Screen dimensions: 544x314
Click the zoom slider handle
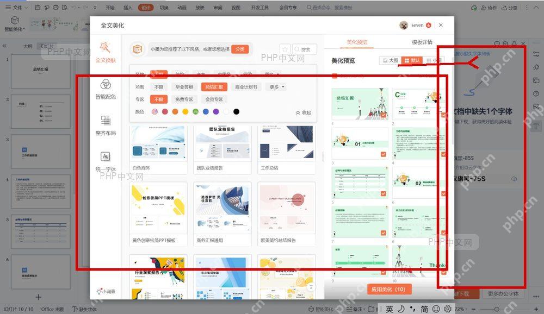coord(497,309)
